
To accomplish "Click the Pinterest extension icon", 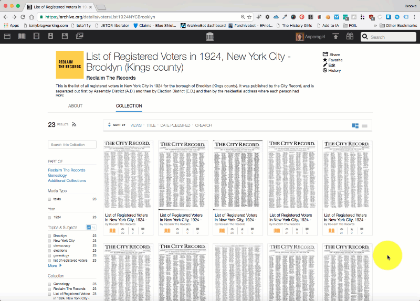I will pyautogui.click(x=302, y=17).
